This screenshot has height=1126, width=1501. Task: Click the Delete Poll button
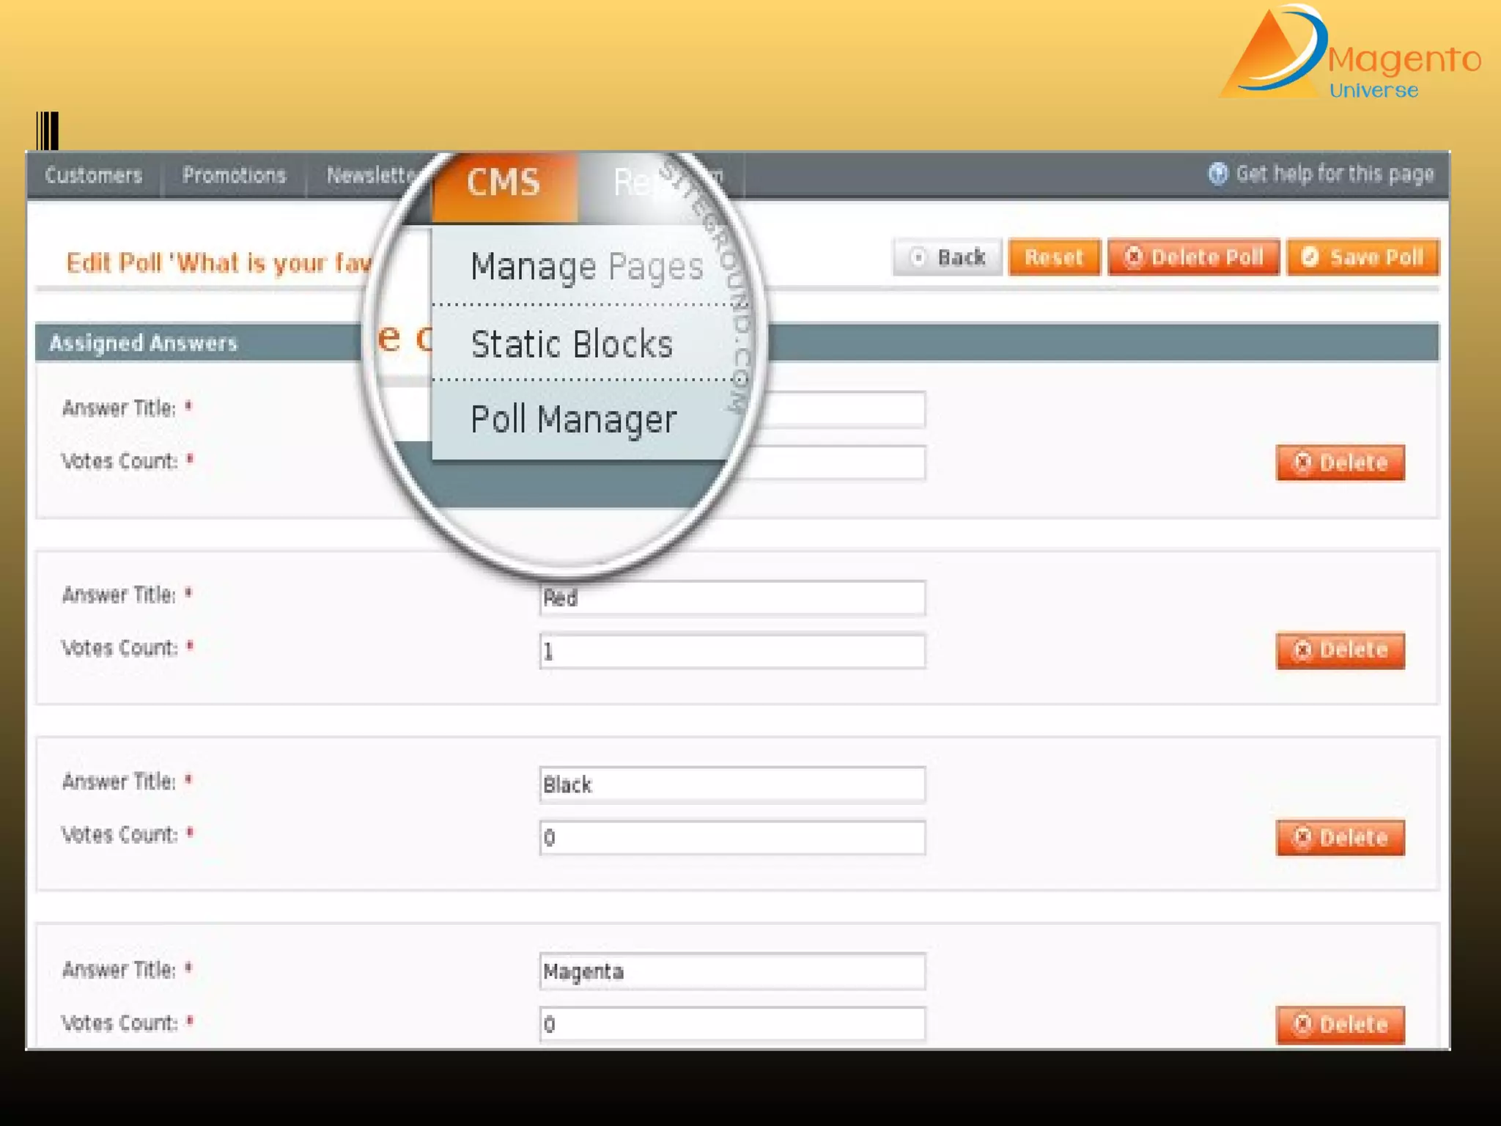pos(1193,257)
